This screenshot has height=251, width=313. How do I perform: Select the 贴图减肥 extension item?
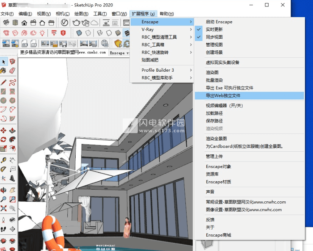coord(162,60)
